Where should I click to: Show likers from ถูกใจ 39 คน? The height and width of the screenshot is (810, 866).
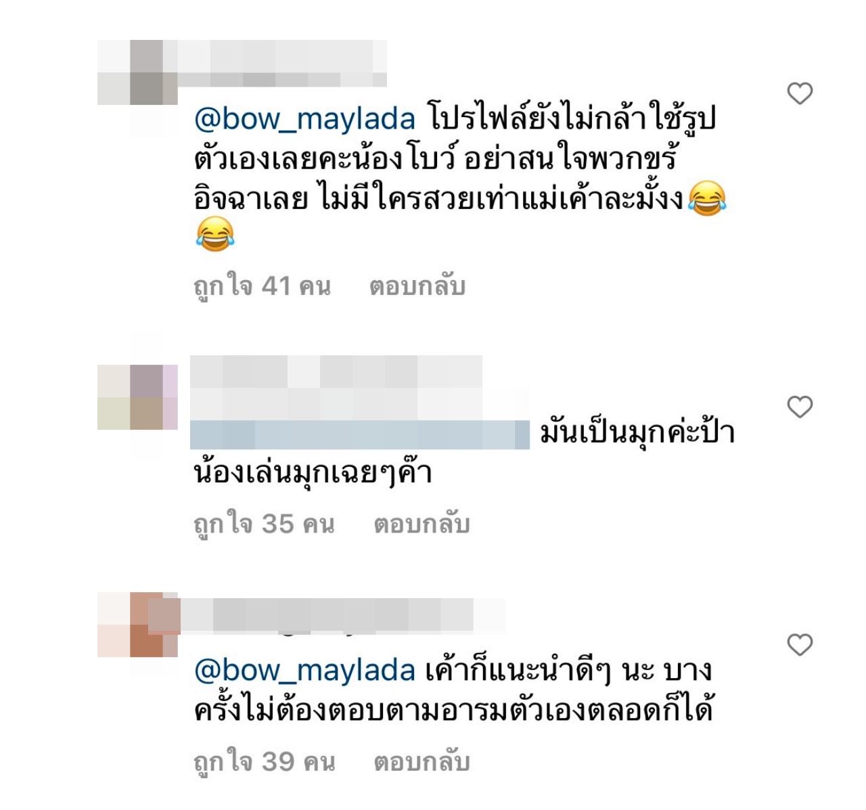point(264,763)
